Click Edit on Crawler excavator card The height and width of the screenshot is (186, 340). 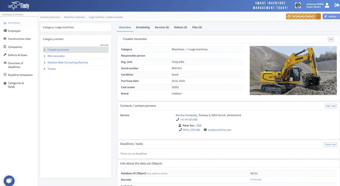coord(331,39)
